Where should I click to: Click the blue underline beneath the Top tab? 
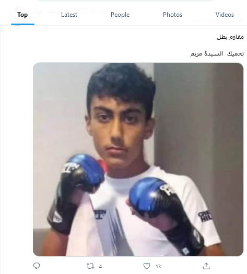click(22, 24)
